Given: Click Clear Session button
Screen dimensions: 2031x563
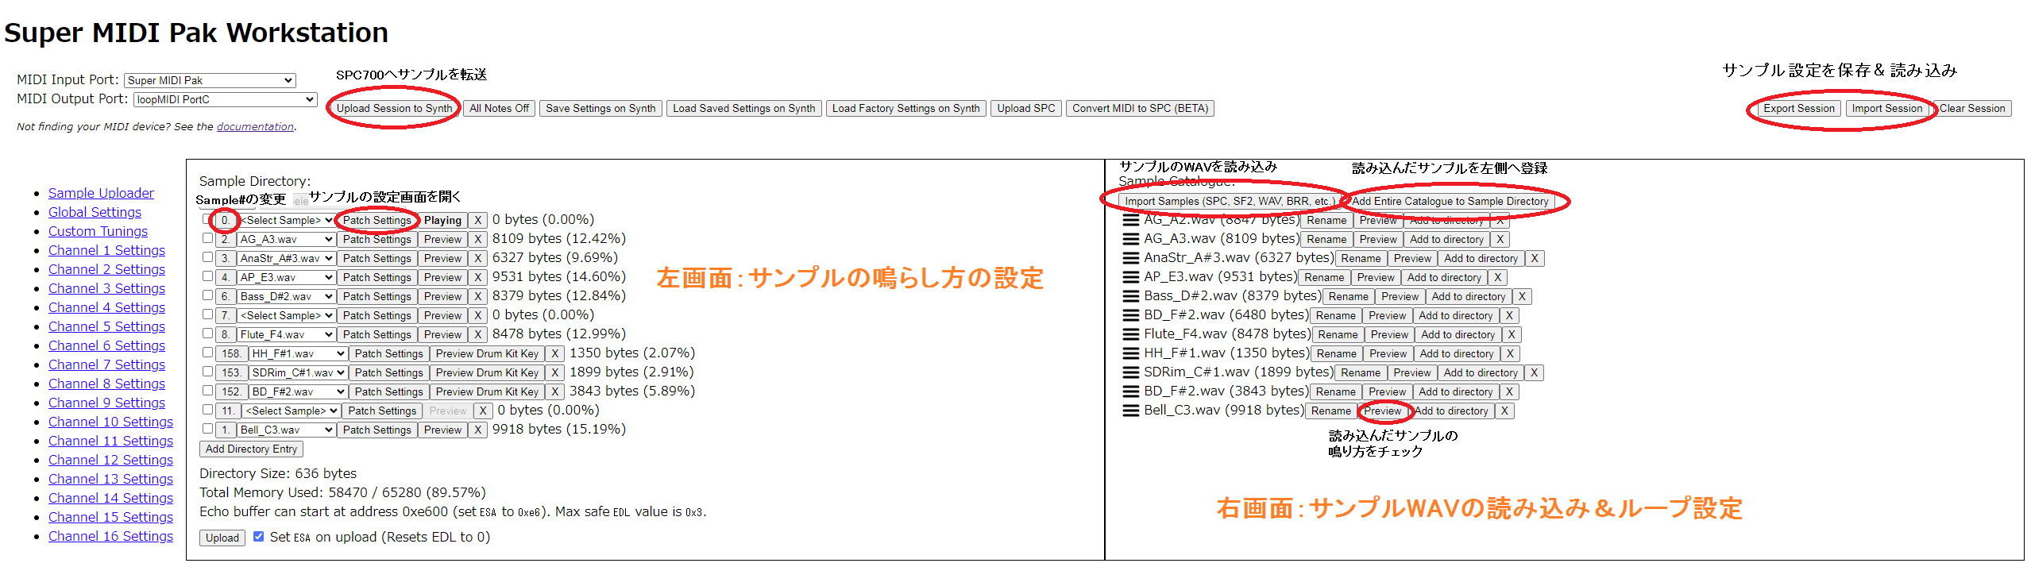Looking at the screenshot, I should coord(1972,108).
